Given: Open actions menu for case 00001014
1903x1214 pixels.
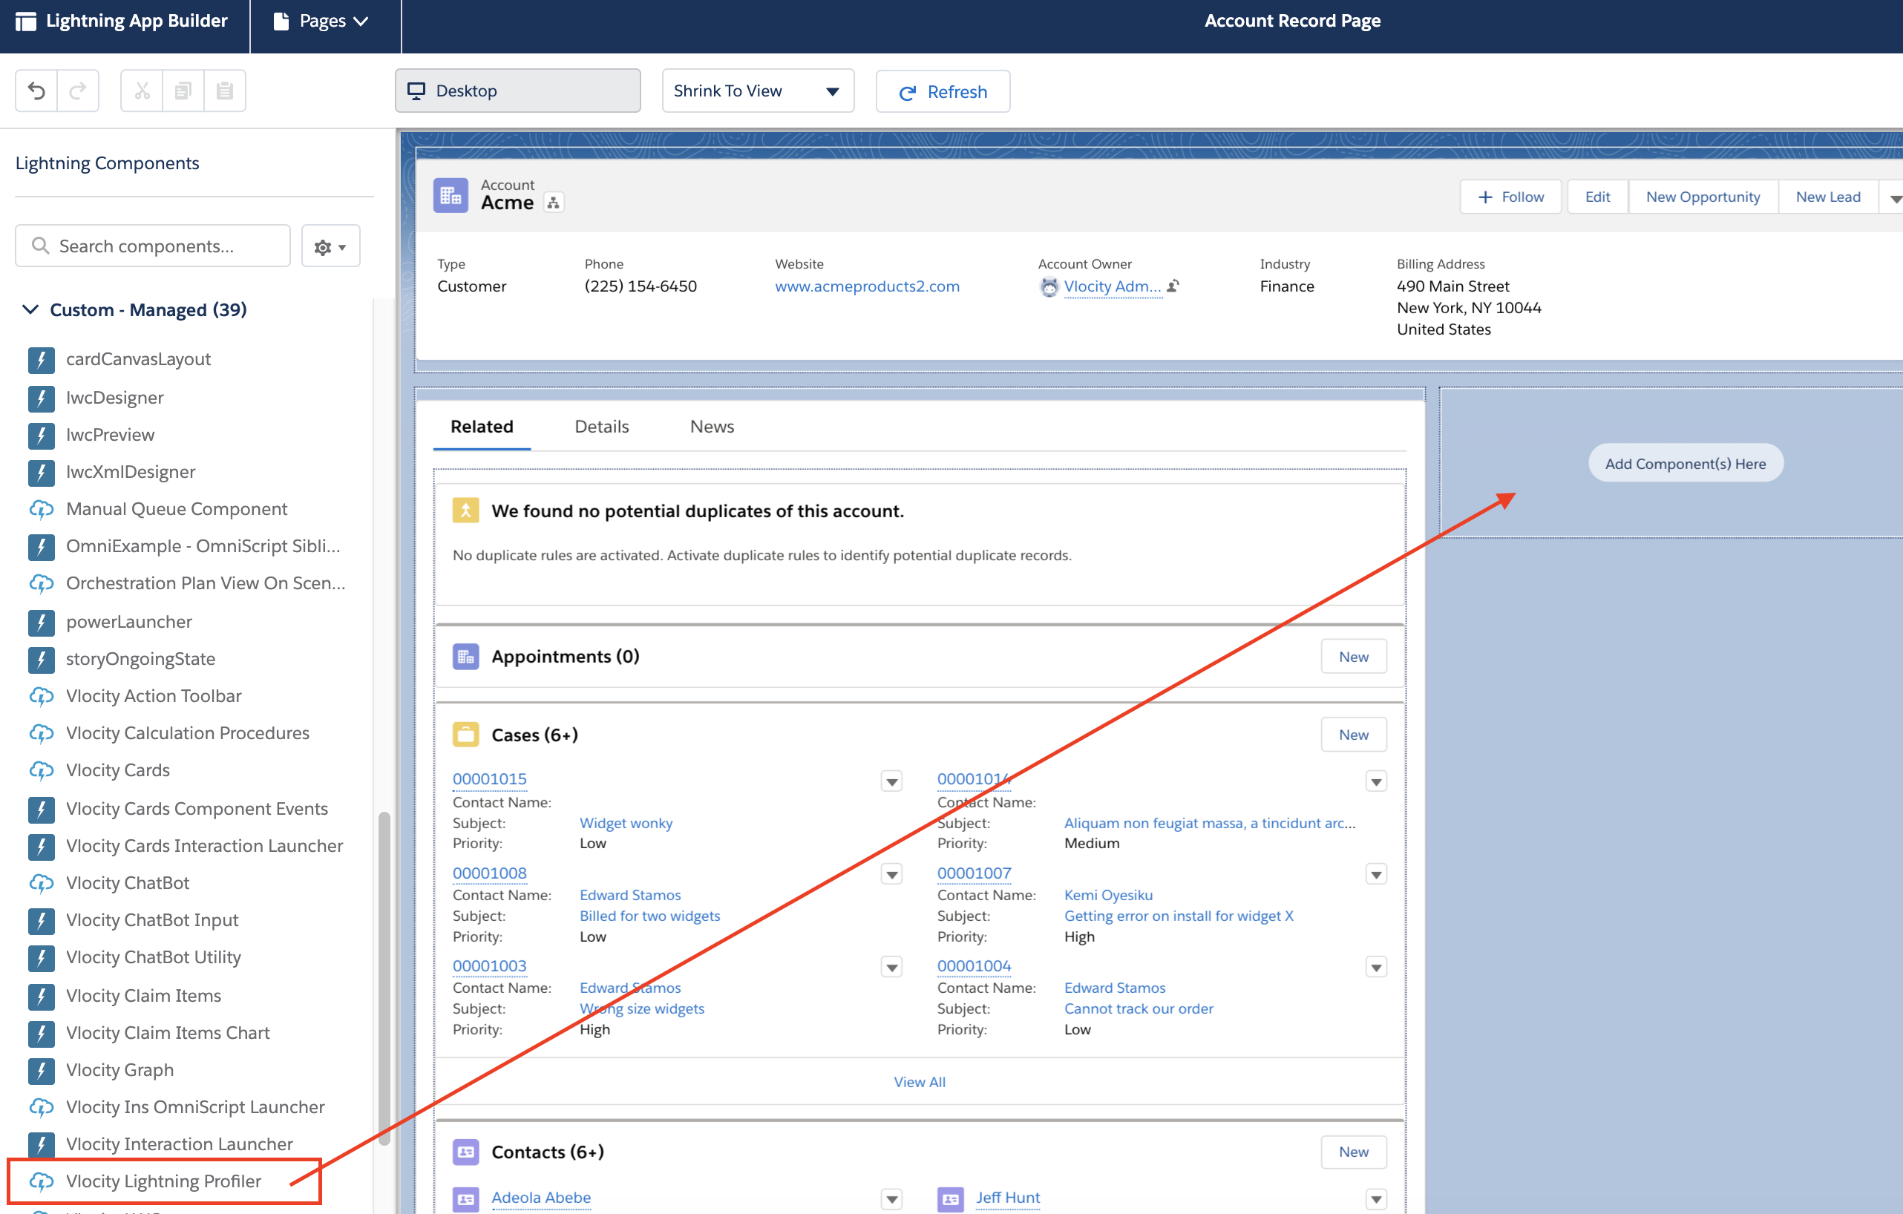Looking at the screenshot, I should tap(1376, 781).
